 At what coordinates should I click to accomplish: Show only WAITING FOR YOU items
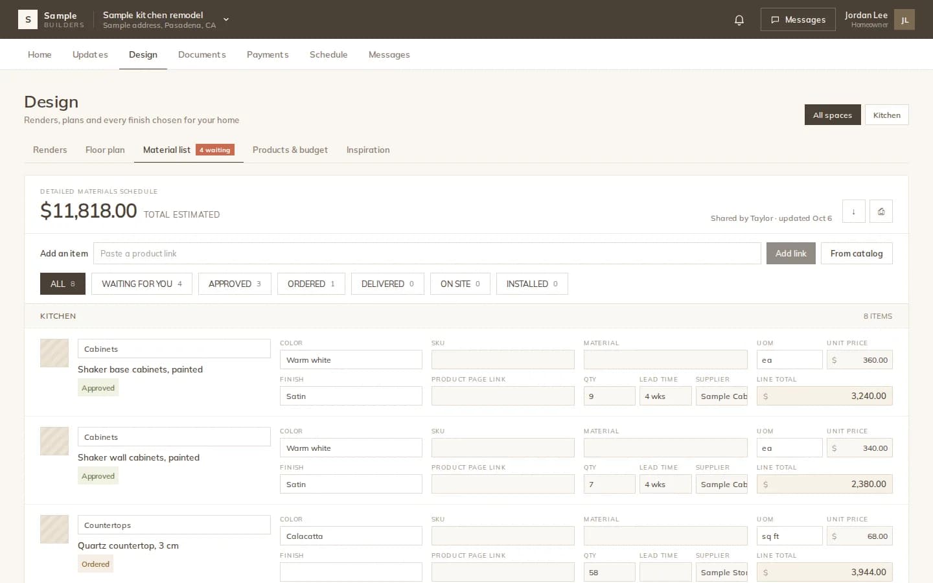coord(142,284)
